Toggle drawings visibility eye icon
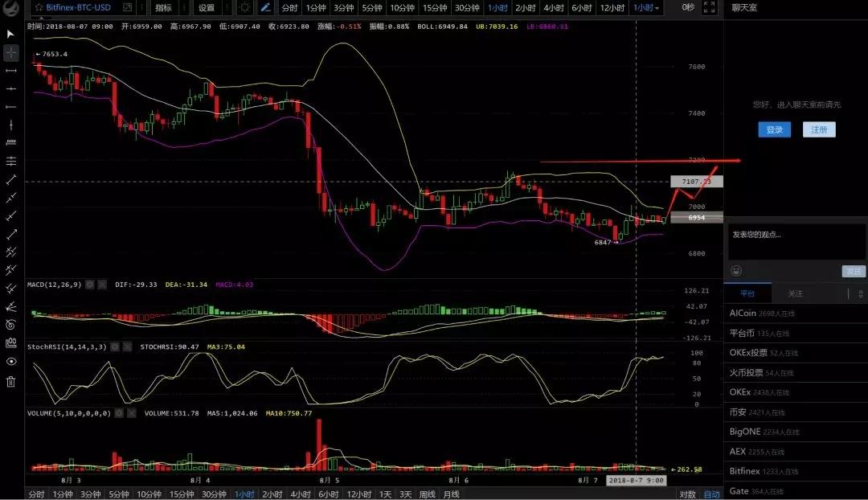The height and width of the screenshot is (500, 868). pos(10,362)
